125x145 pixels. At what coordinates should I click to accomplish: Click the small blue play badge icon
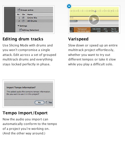pos(69,6)
